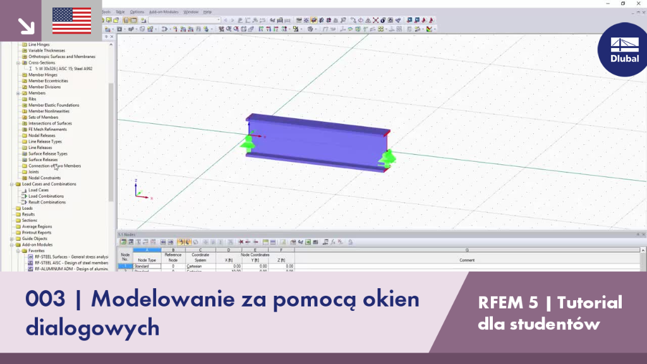Expand the Members tree node
This screenshot has height=364, width=647.
18,94
